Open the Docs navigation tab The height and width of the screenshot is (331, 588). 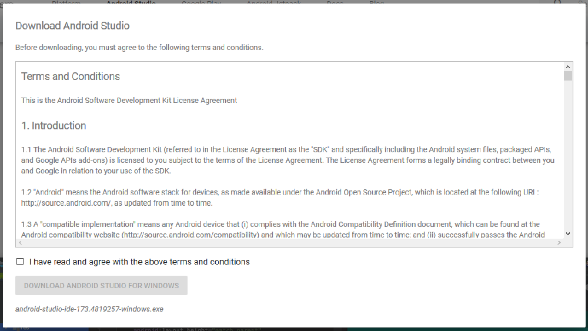click(335, 3)
